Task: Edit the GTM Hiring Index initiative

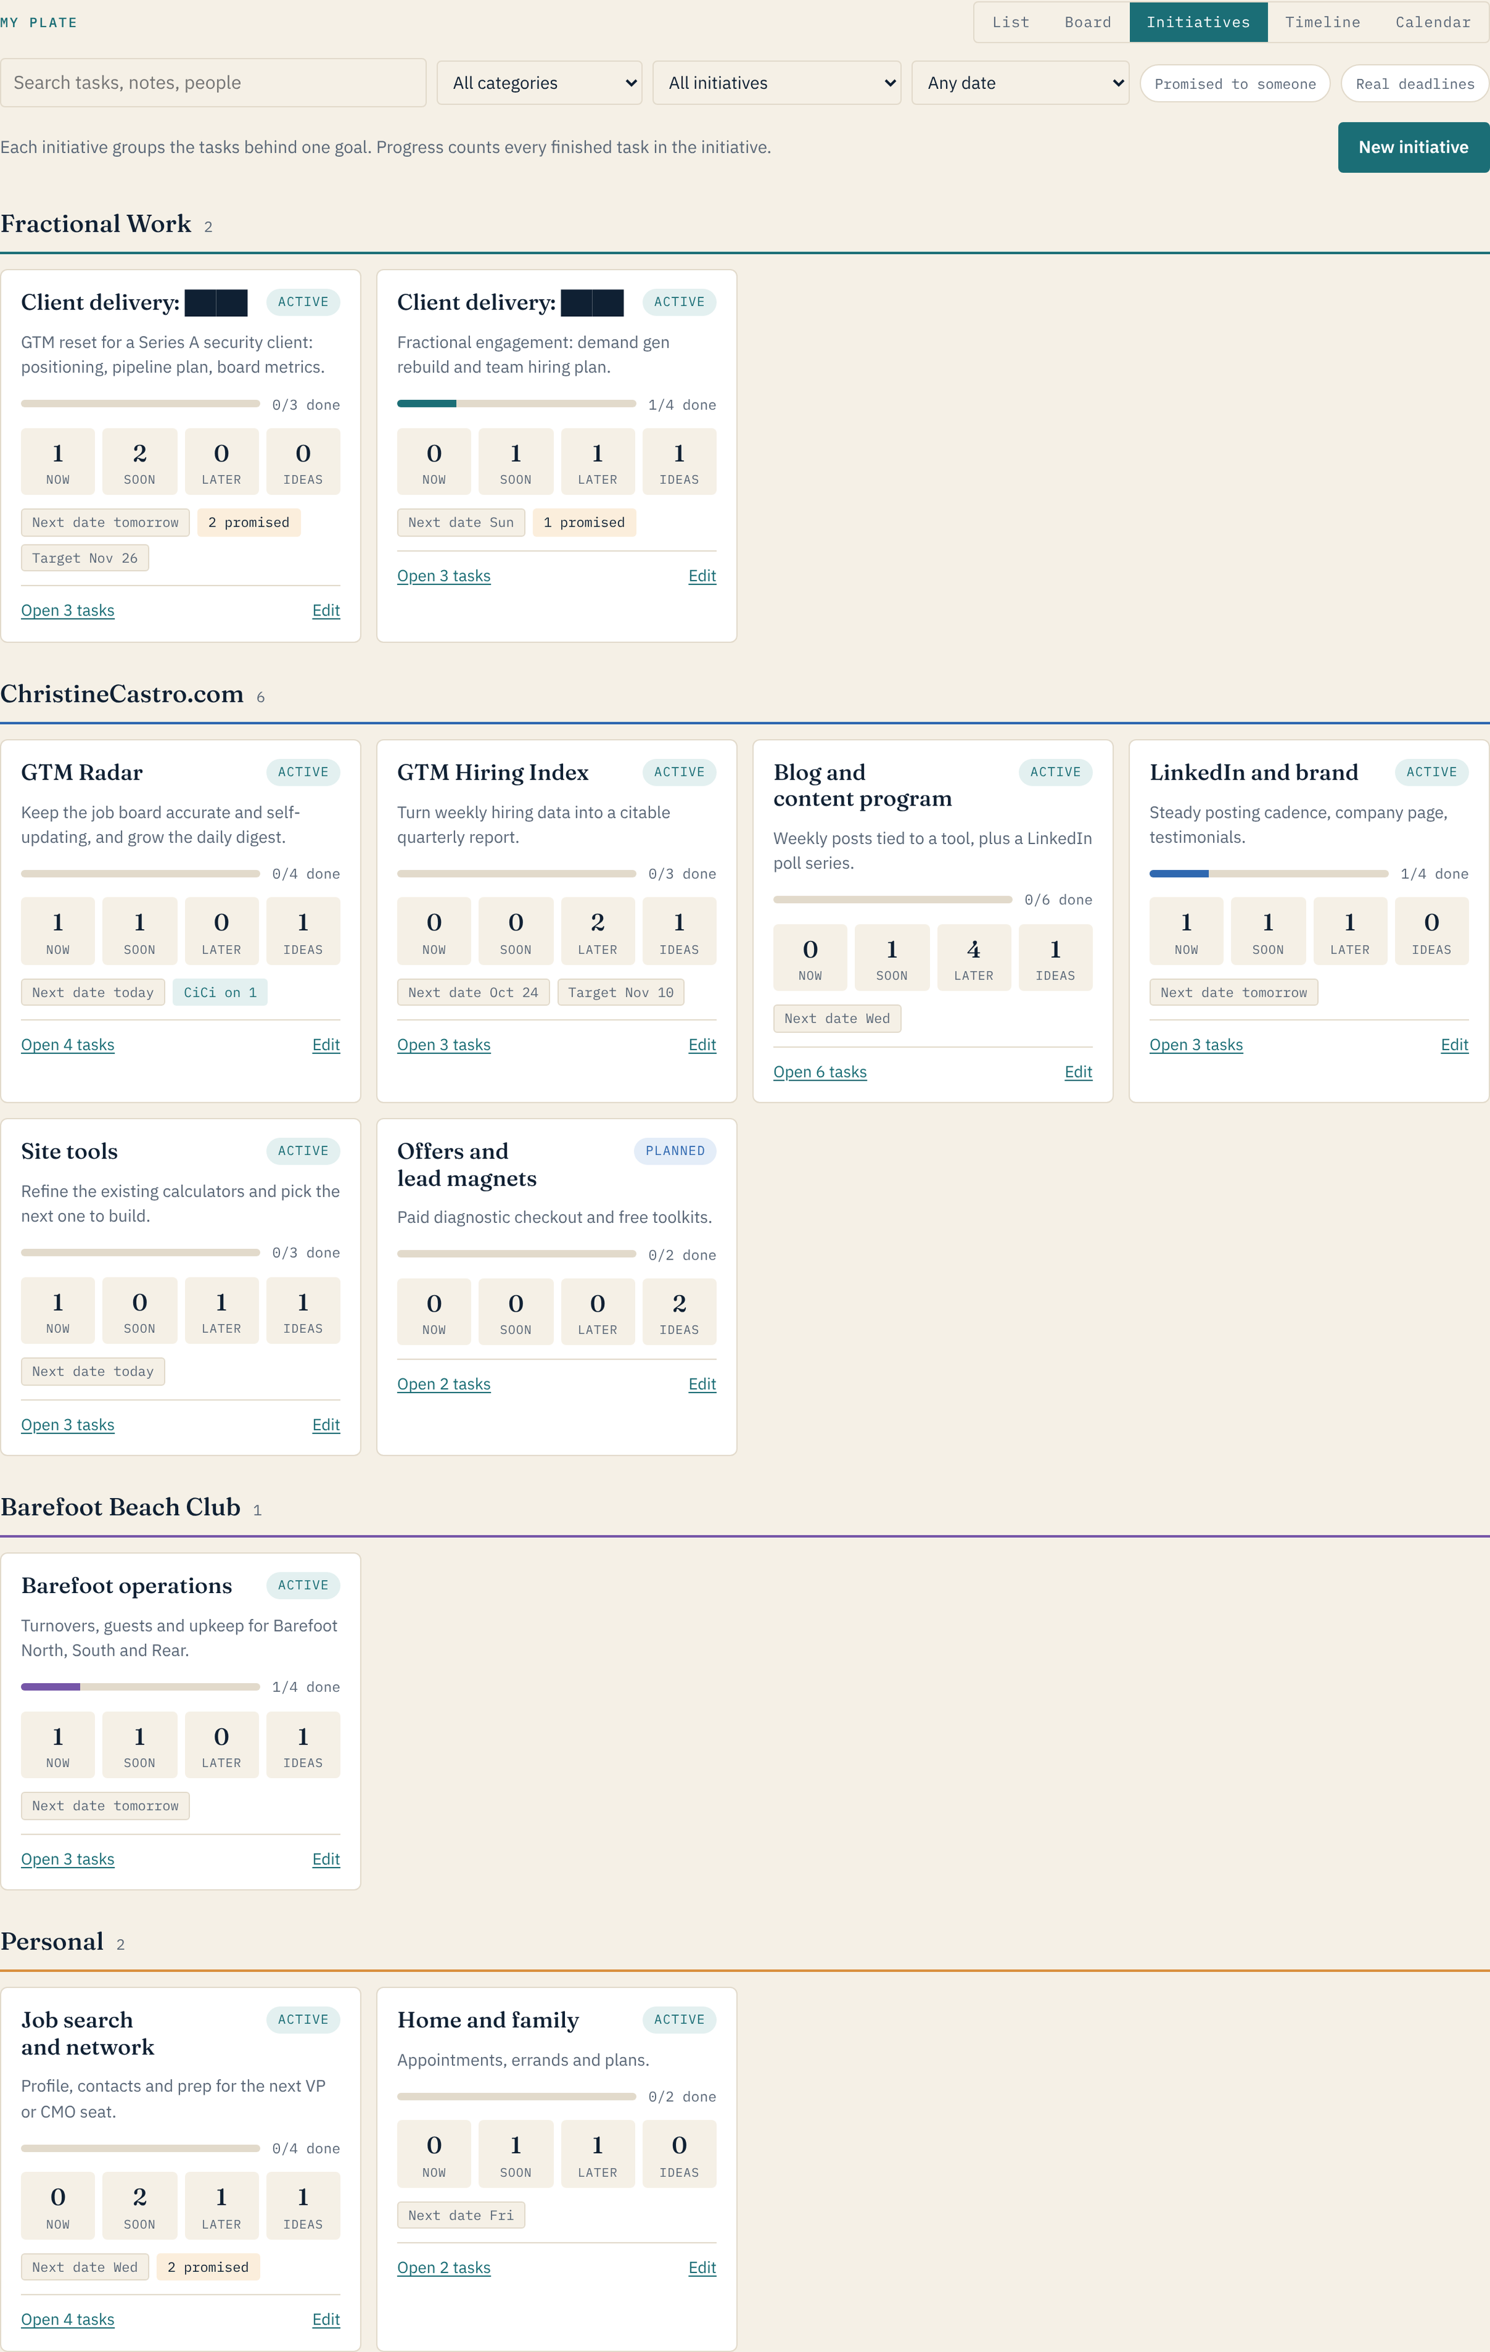Action: pos(702,1045)
